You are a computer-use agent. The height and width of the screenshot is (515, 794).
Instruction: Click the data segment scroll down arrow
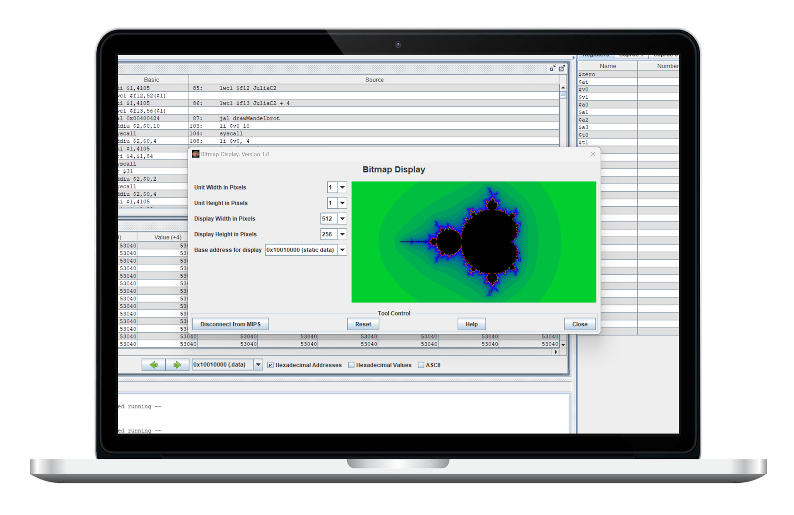click(563, 344)
